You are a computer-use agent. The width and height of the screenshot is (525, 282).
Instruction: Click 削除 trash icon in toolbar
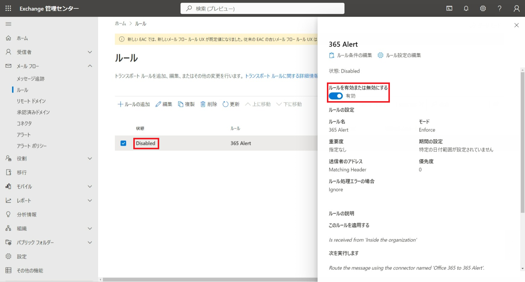[x=209, y=104]
